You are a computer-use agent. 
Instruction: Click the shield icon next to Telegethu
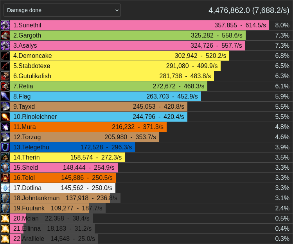point(5,147)
